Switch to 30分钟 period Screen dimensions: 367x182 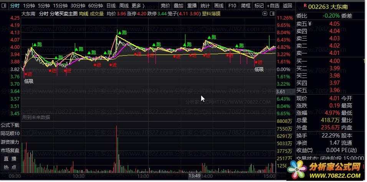[x=78, y=6]
